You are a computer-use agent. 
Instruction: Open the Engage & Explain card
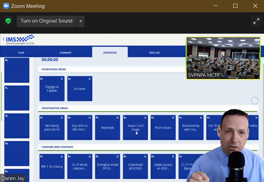52,89
